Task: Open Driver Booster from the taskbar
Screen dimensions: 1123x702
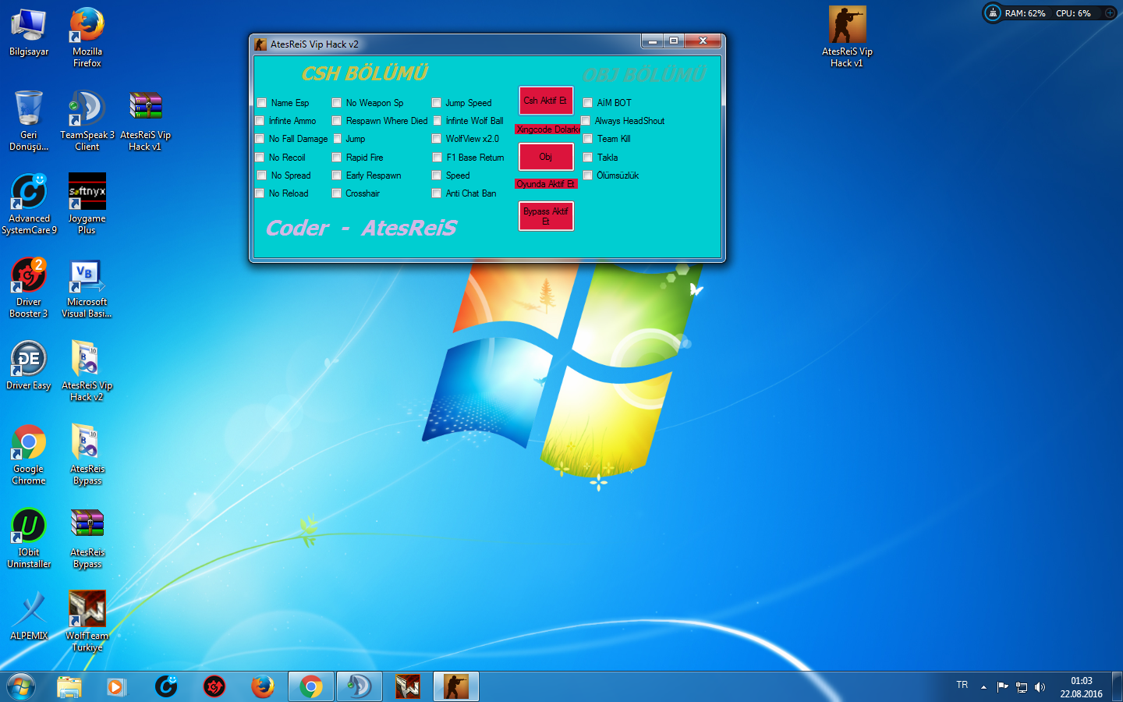Action: (x=214, y=686)
